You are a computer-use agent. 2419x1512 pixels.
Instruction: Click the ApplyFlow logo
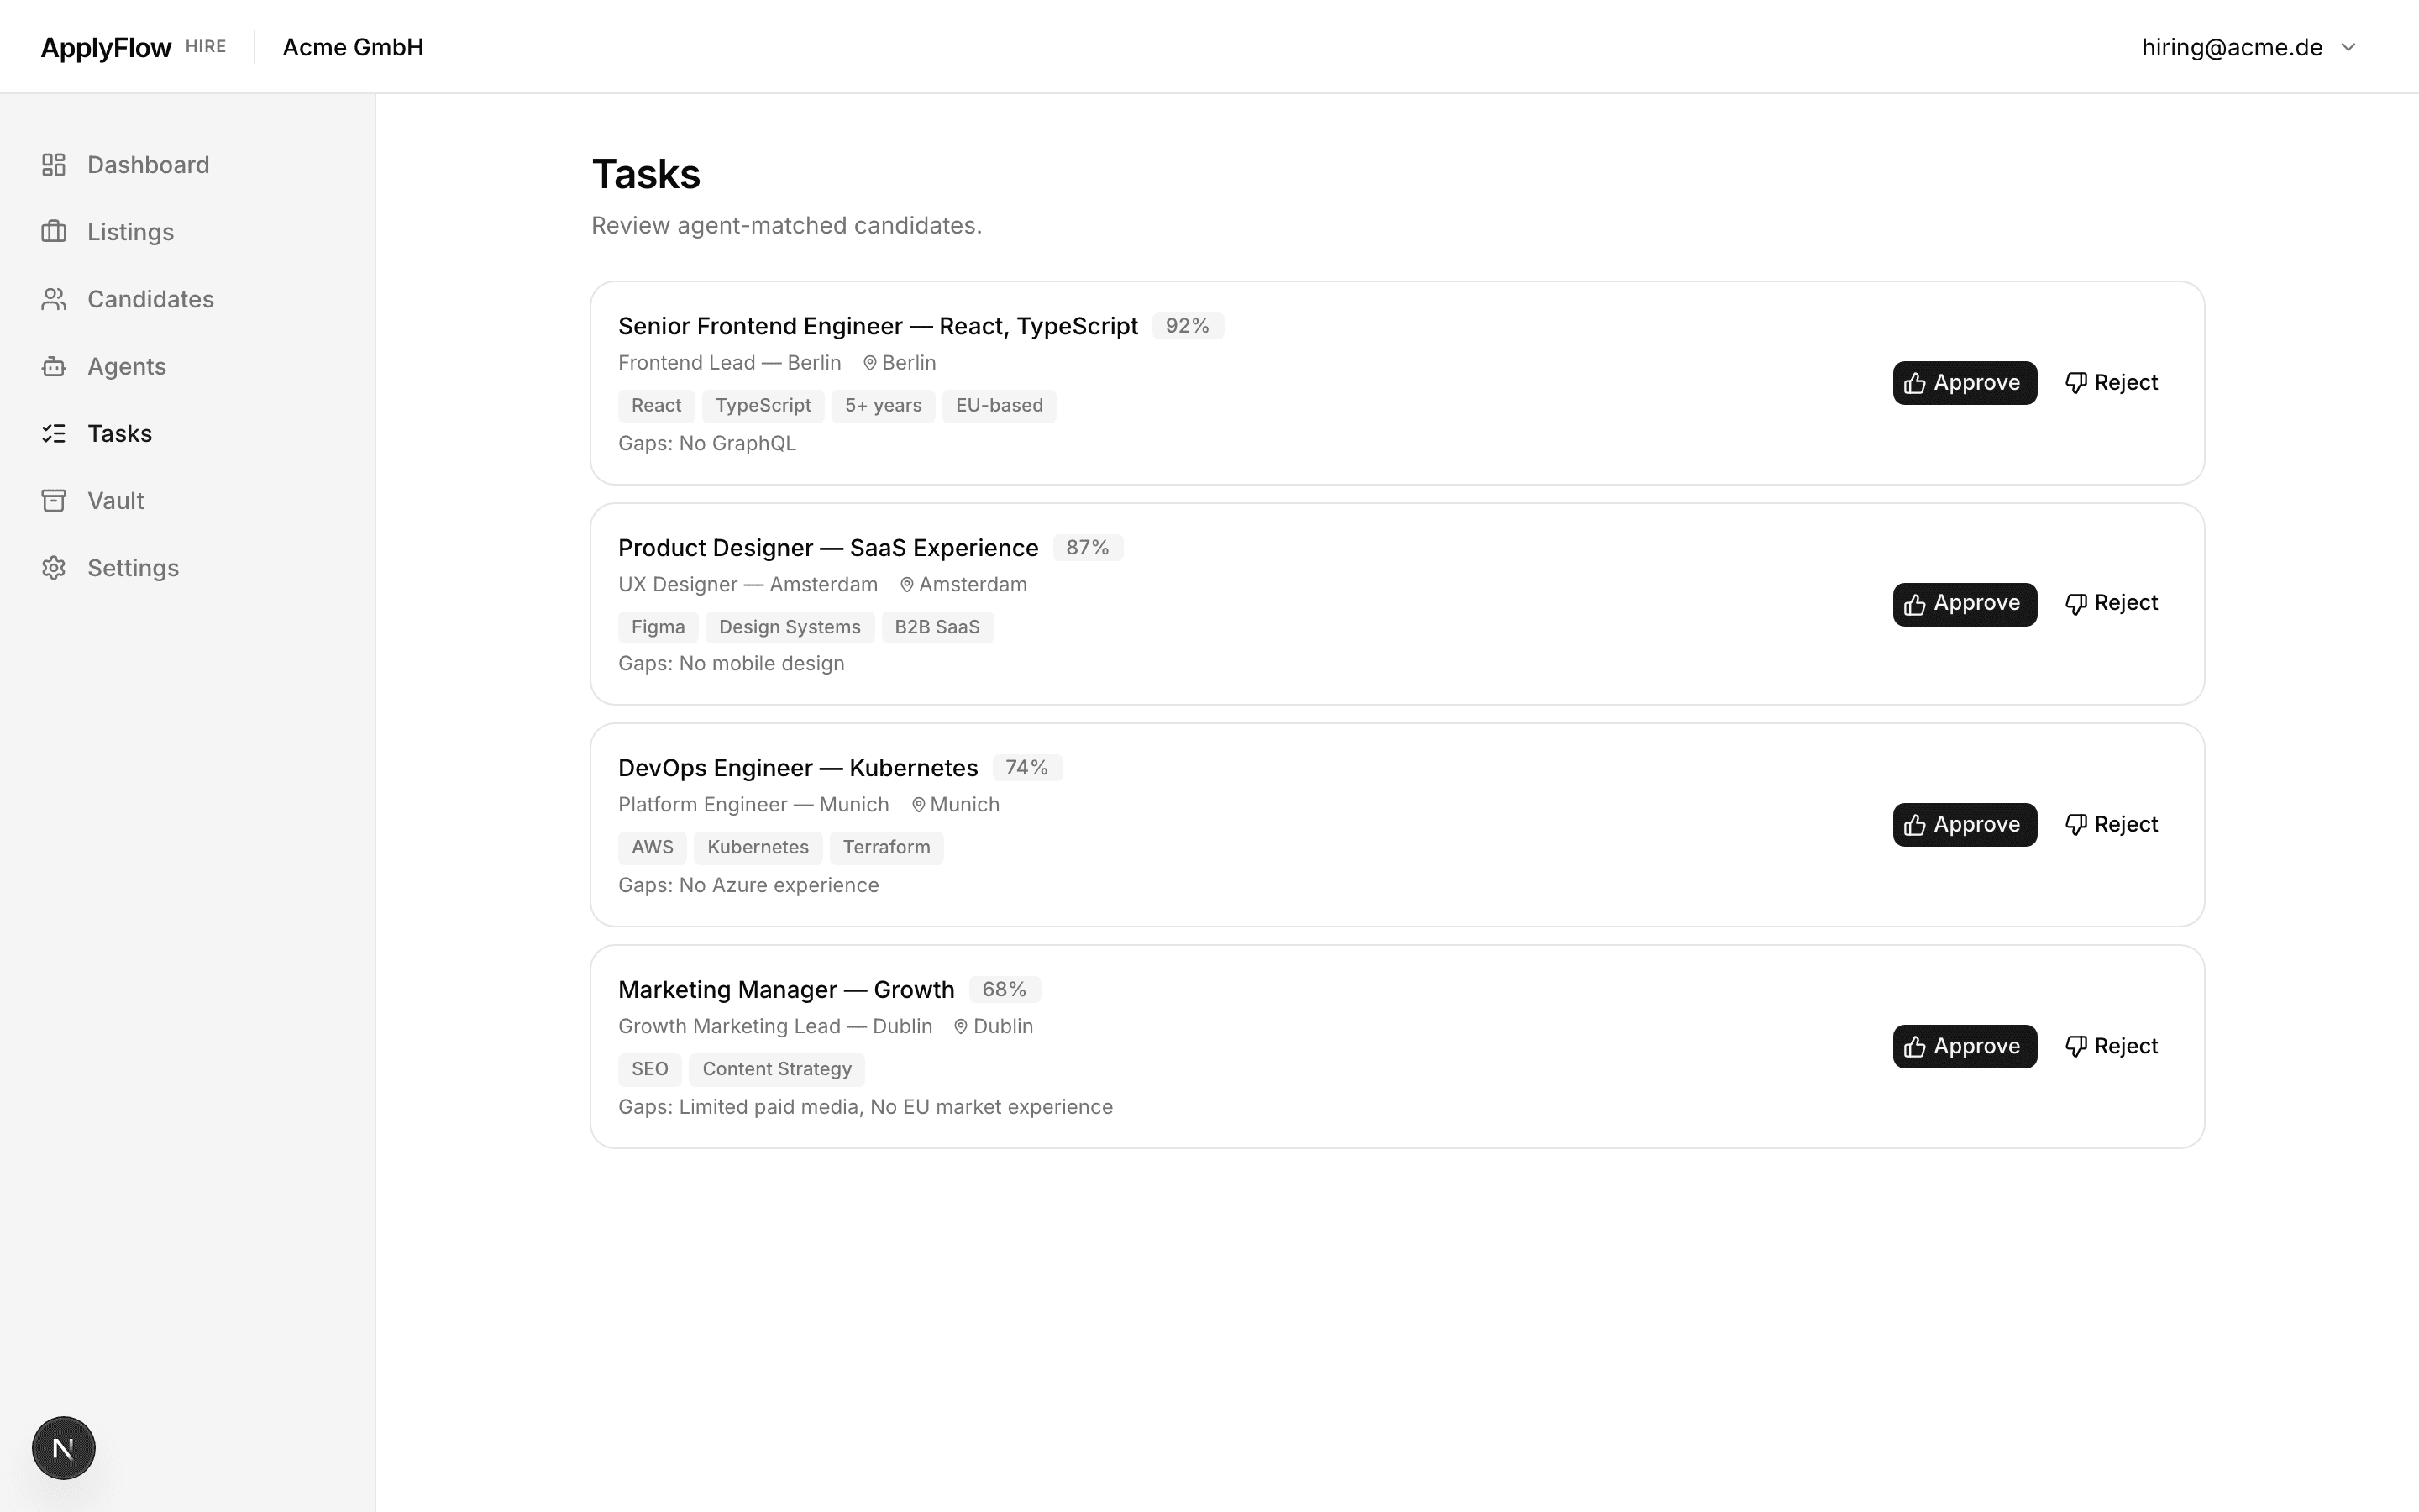point(106,46)
